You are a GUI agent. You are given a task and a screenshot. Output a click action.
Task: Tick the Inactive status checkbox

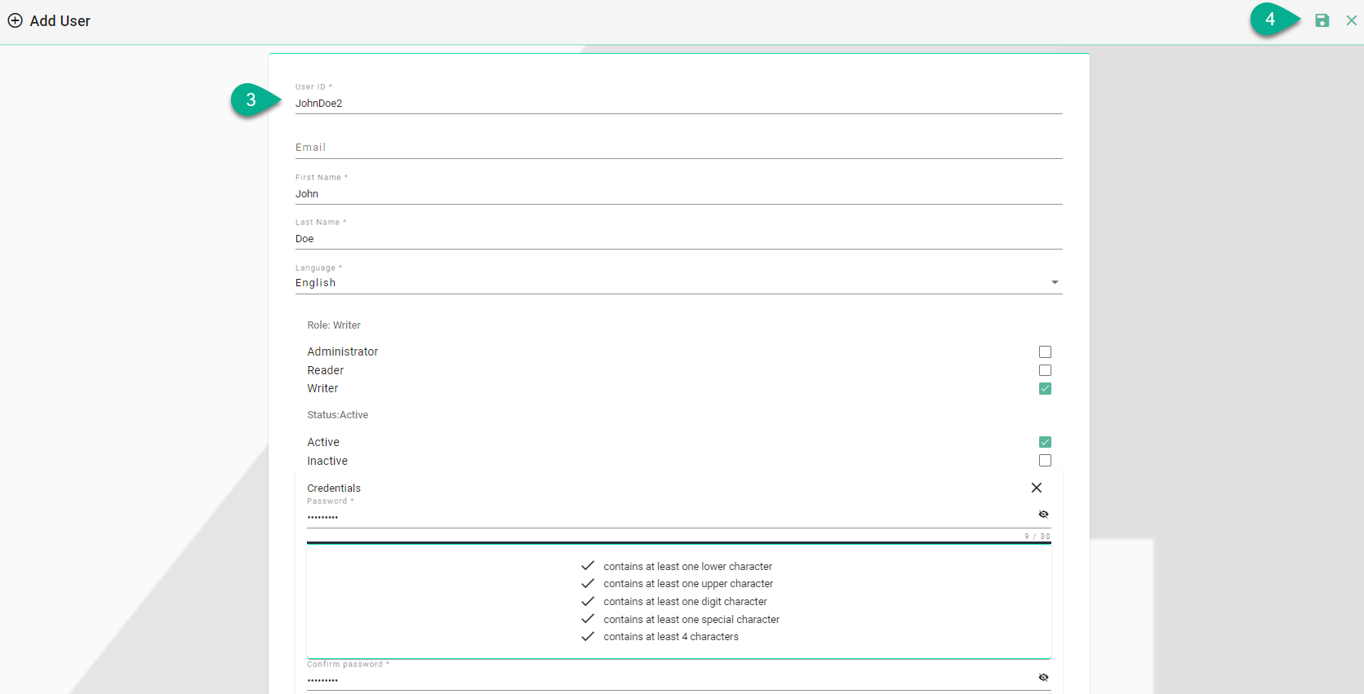pyautogui.click(x=1045, y=461)
